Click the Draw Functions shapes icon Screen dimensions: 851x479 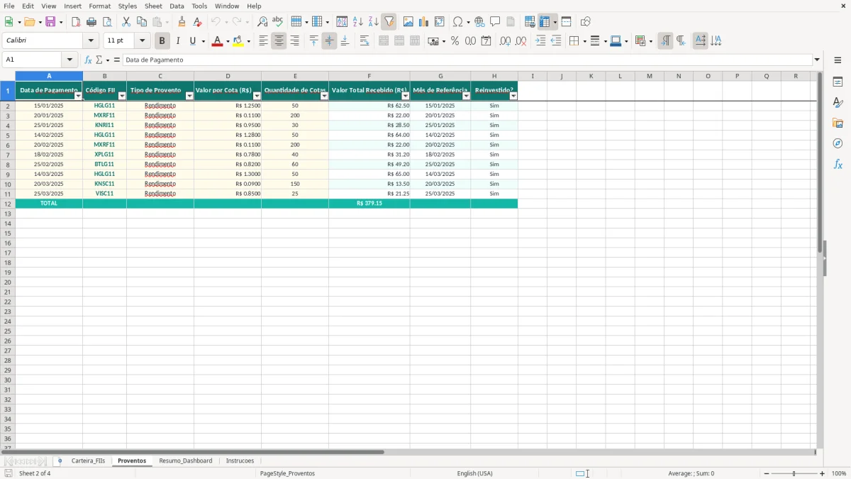pos(586,22)
